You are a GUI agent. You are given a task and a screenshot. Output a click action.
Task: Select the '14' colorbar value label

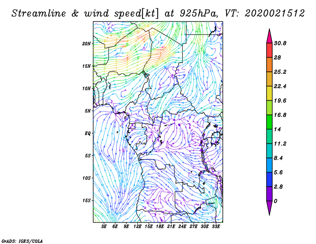(x=277, y=129)
